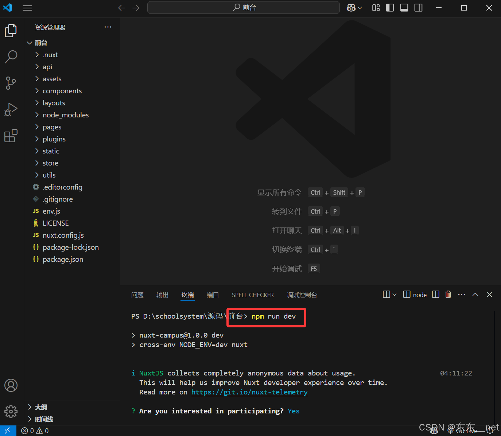Expand the 时间线 timeline section
Screen dimensions: 501x436
[72, 419]
